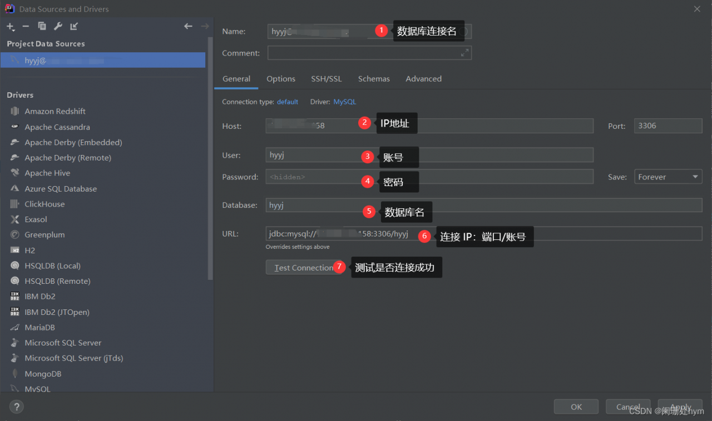Select Azure SQL Database driver
The height and width of the screenshot is (421, 712).
coord(60,189)
